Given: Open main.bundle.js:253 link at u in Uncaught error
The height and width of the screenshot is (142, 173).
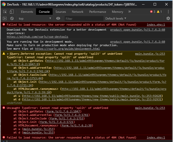Looking at the screenshot, I should pyautogui.click(x=38, y=129).
